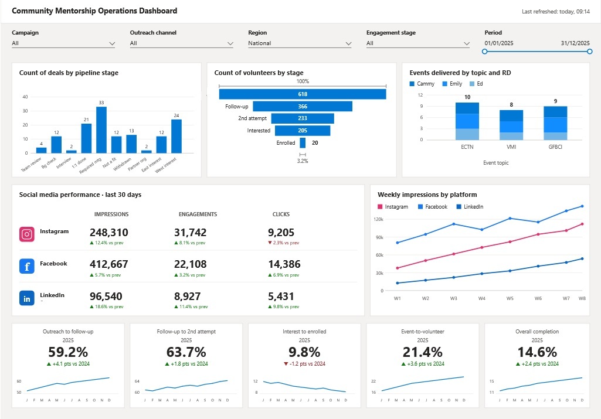Click the Weekly impressions by platform title
This screenshot has width=601, height=419.
pos(427,195)
